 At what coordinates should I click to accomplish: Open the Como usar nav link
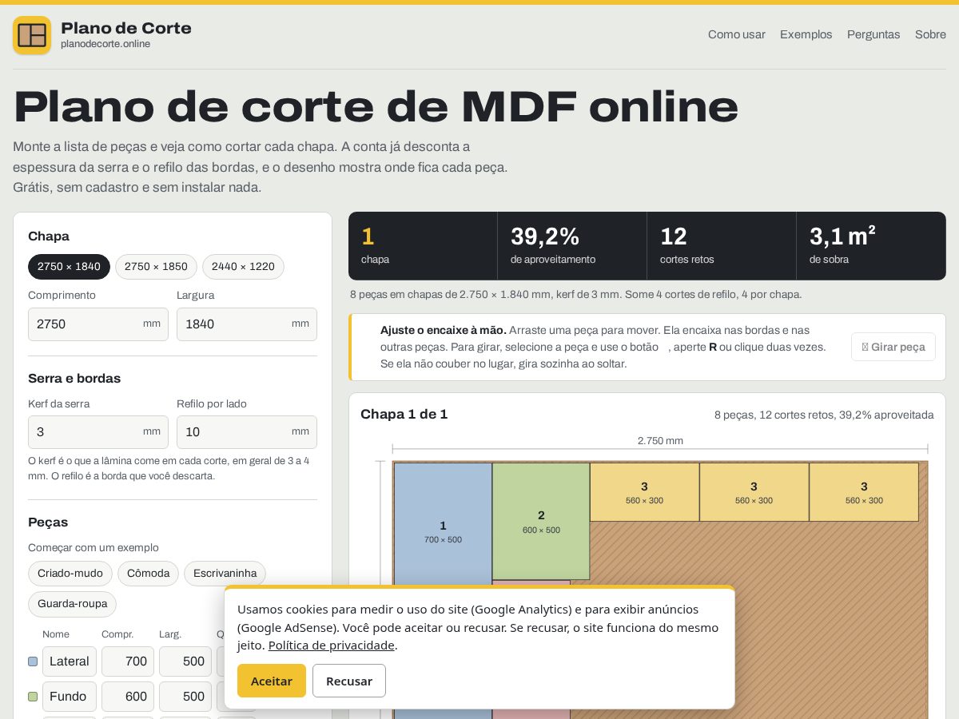736,34
